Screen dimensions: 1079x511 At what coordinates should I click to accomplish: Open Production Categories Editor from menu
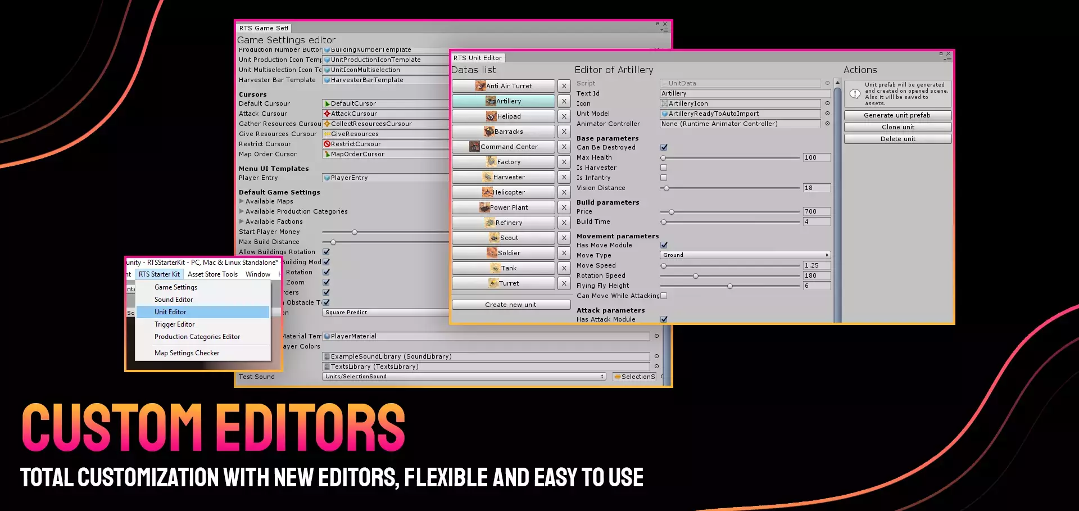[202, 337]
